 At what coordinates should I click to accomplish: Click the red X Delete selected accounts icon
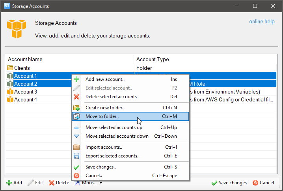(77, 97)
